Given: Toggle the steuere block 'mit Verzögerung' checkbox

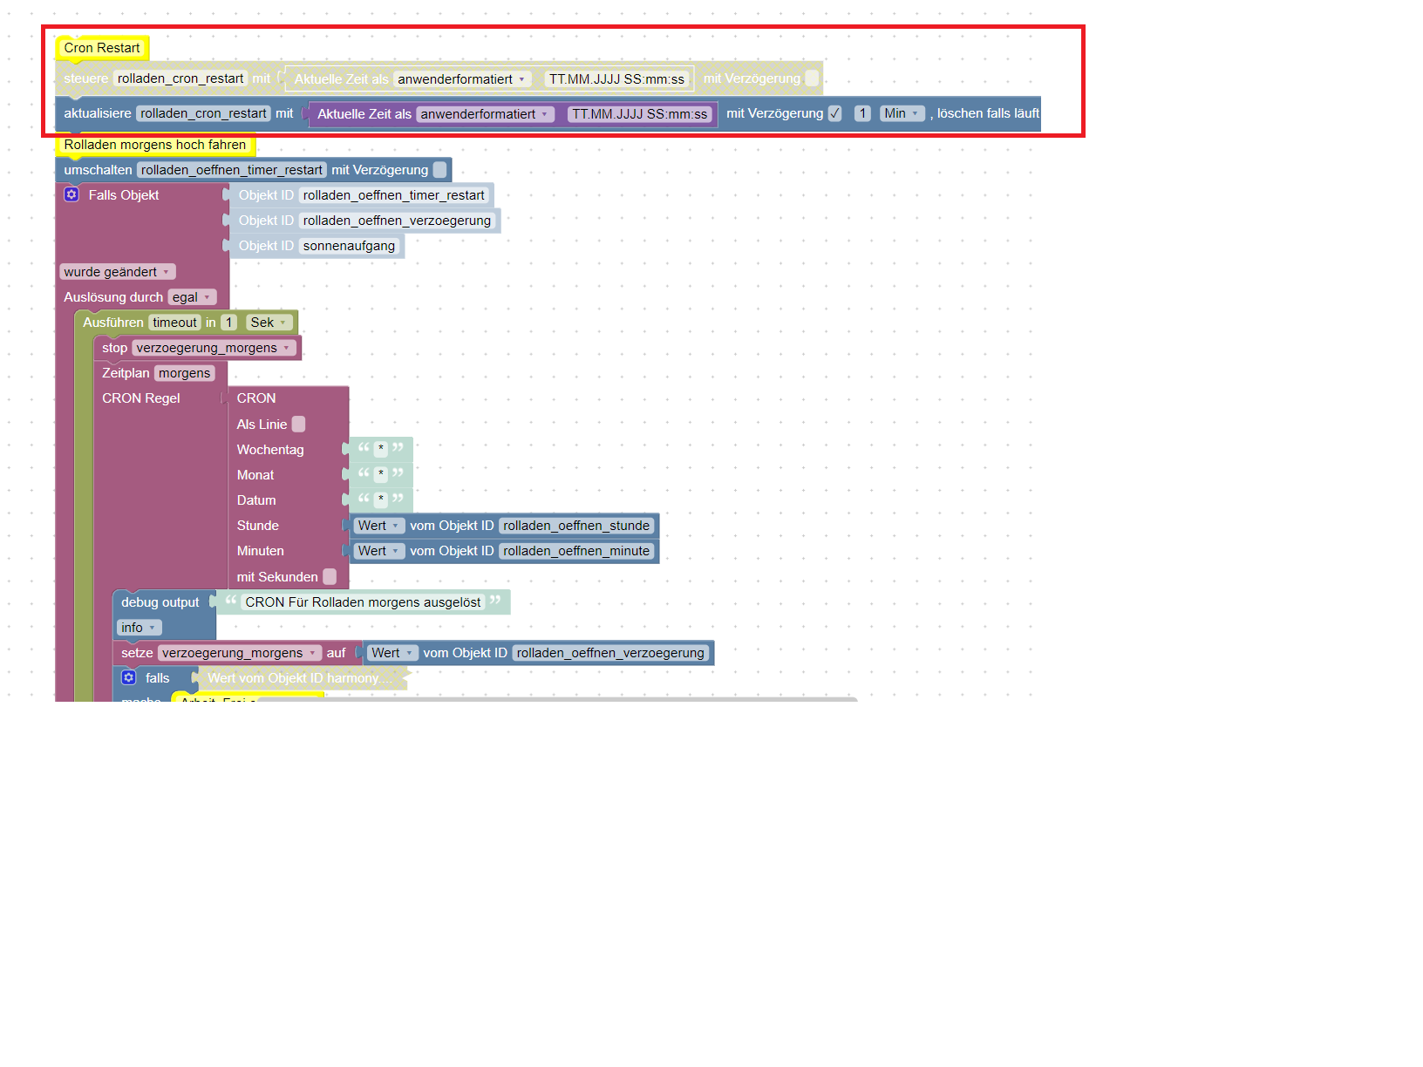Looking at the screenshot, I should coord(812,78).
